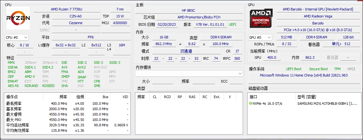Click the AMD Ryzen 7 7730U name field
The width and height of the screenshot is (363, 140).
pyautogui.click(x=67, y=9)
